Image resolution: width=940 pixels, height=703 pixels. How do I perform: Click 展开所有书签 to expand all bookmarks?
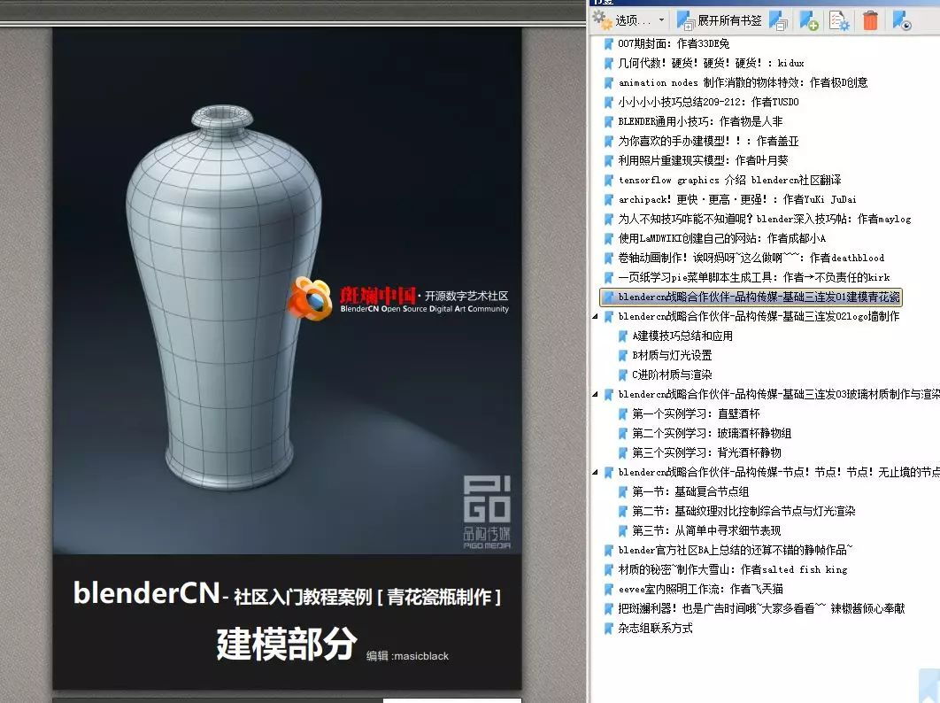point(720,20)
